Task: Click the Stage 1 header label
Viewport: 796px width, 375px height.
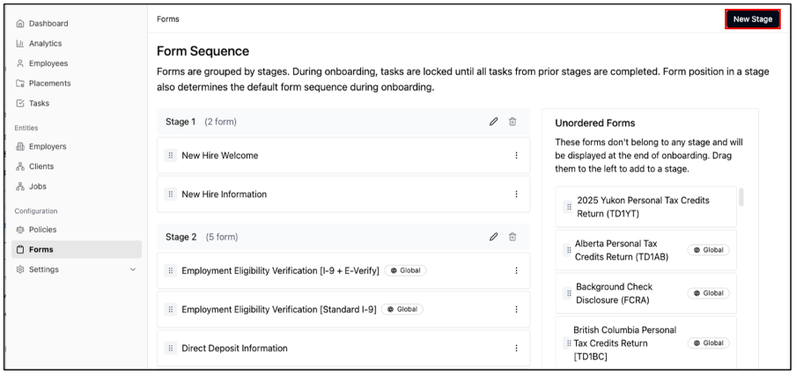Action: tap(181, 121)
